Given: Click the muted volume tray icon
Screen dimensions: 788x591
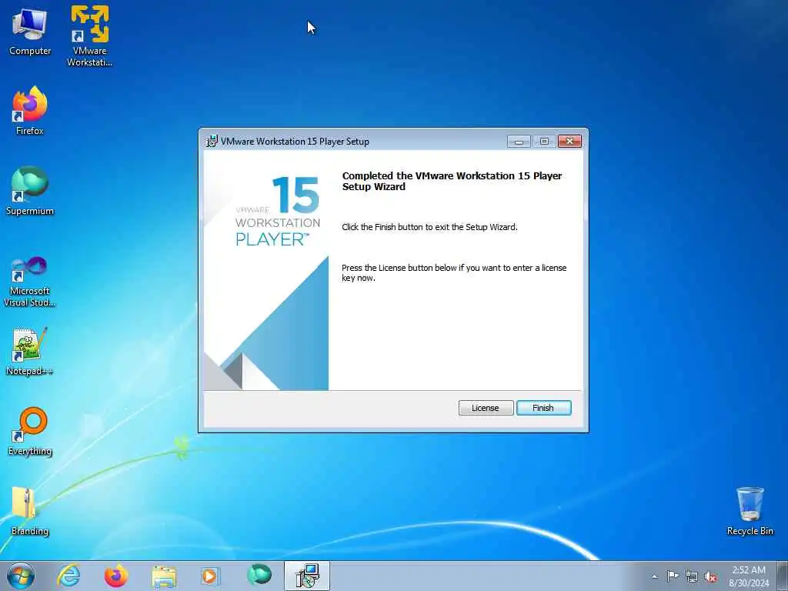Looking at the screenshot, I should [710, 577].
